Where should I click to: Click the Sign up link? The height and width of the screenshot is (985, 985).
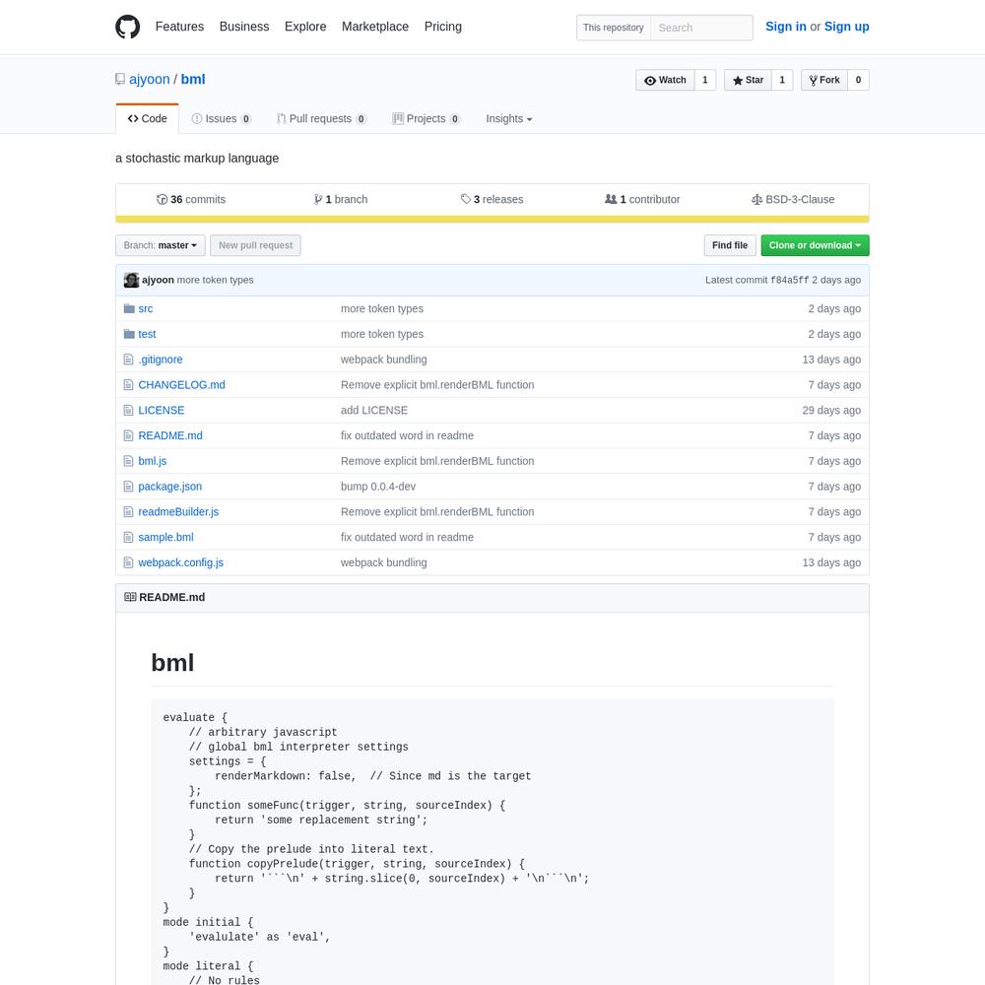(x=847, y=27)
